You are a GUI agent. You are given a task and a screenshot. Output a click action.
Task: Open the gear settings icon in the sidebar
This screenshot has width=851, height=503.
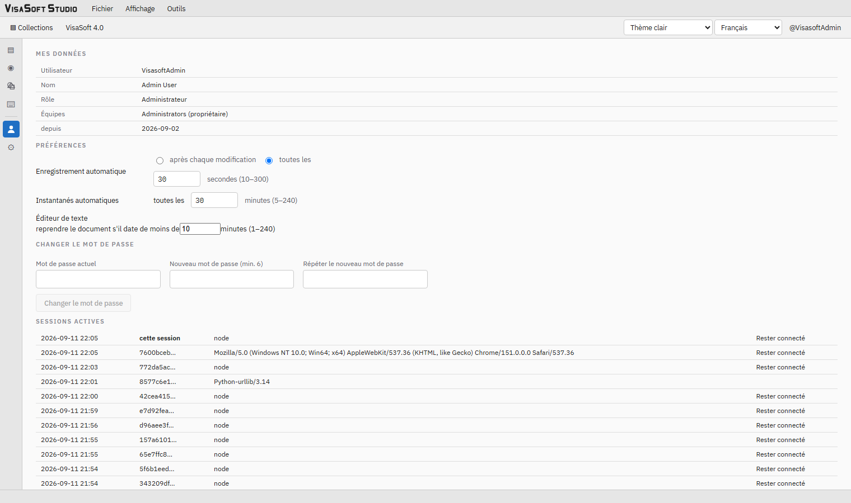click(11, 148)
